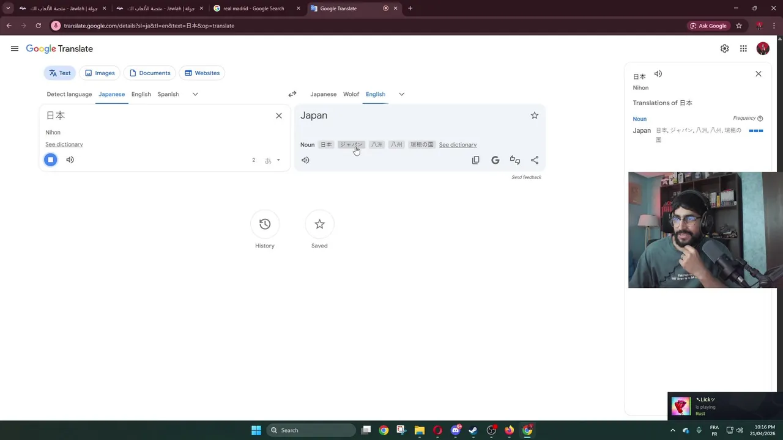783x440 pixels.
Task: Select Detect language as source
Action: [69, 94]
